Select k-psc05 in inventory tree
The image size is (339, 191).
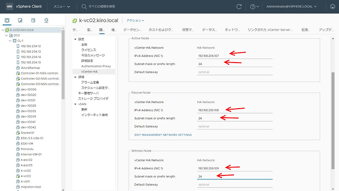tap(26, 165)
